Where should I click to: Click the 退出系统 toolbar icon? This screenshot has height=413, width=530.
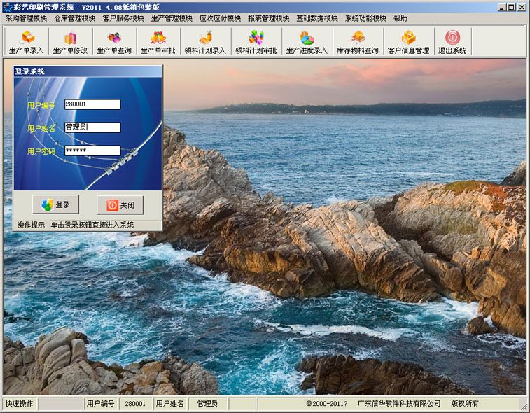pyautogui.click(x=452, y=42)
